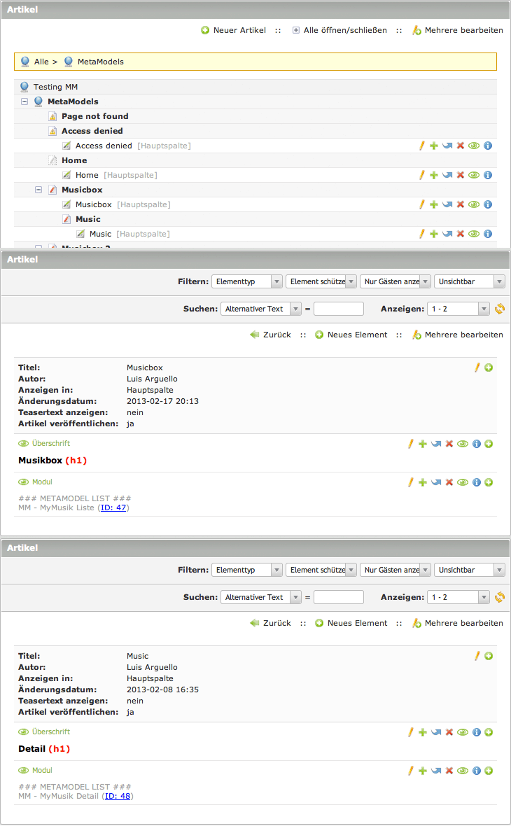Viewport: 511px width, 840px height.
Task: Collapse the MetaModels tree node
Action: tap(24, 101)
